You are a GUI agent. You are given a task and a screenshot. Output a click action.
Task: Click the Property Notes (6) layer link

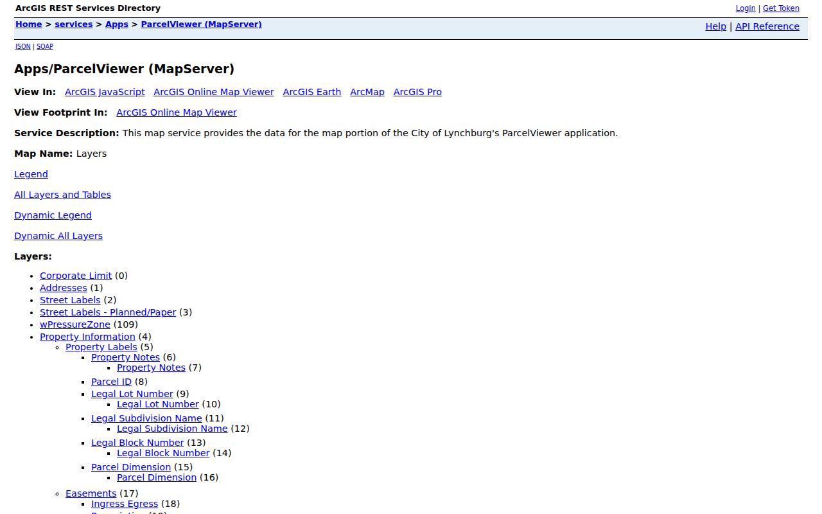[x=125, y=357]
